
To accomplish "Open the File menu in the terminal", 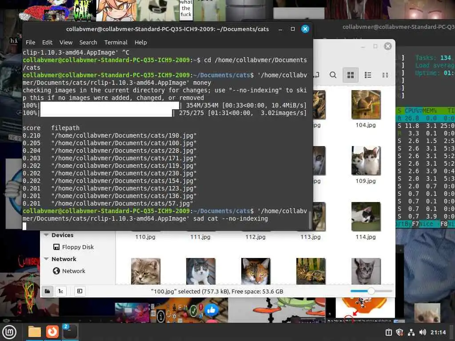I will click(x=30, y=42).
